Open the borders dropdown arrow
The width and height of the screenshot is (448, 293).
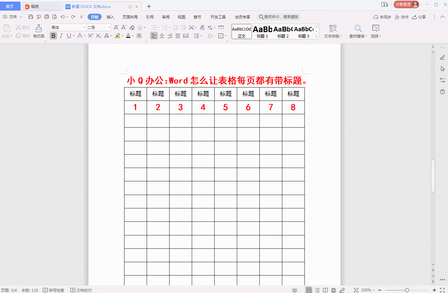click(x=226, y=36)
